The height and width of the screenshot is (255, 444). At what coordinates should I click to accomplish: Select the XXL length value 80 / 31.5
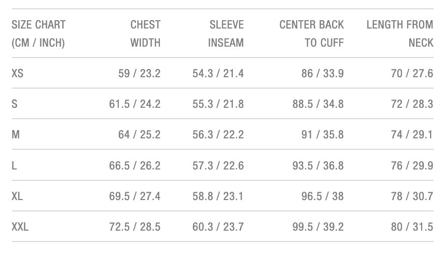click(412, 227)
